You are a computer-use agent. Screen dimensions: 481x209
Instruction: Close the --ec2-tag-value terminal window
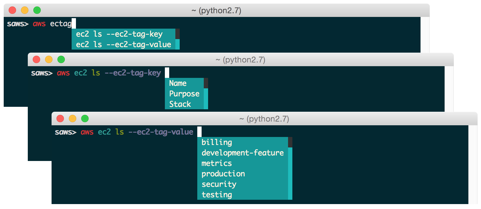click(x=60, y=119)
